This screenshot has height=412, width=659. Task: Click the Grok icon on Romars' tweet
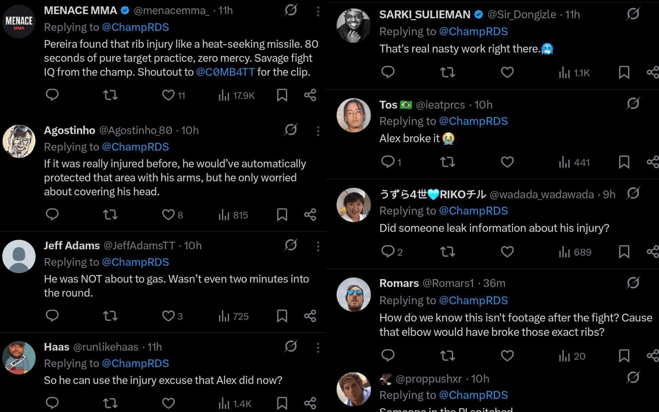[x=633, y=283]
